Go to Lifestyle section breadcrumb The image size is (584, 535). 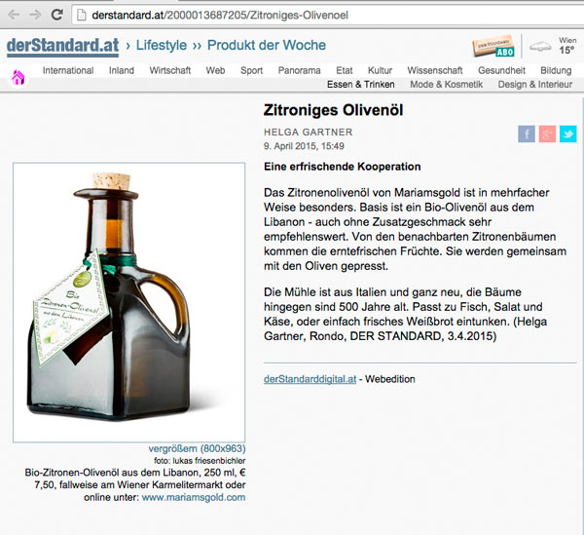click(162, 45)
